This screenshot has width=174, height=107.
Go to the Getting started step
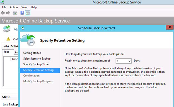[x=32, y=53]
